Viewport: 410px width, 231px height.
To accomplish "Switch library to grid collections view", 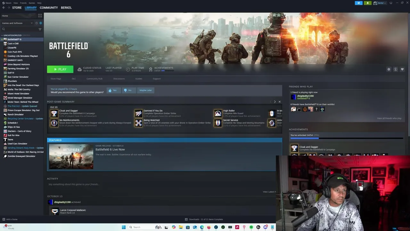I will 40,15.
